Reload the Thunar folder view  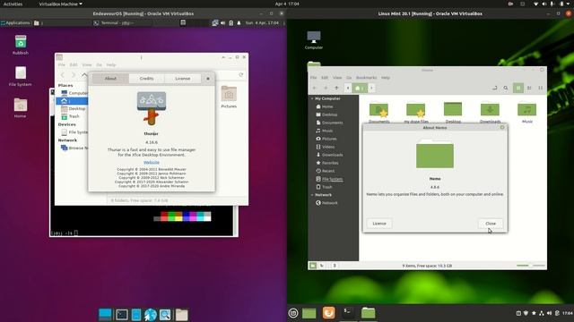(241, 75)
